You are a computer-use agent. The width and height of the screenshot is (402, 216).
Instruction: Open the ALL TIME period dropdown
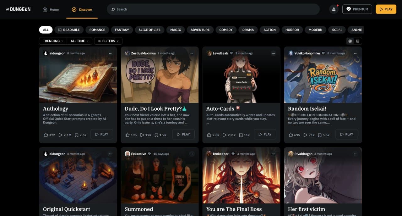click(x=79, y=41)
